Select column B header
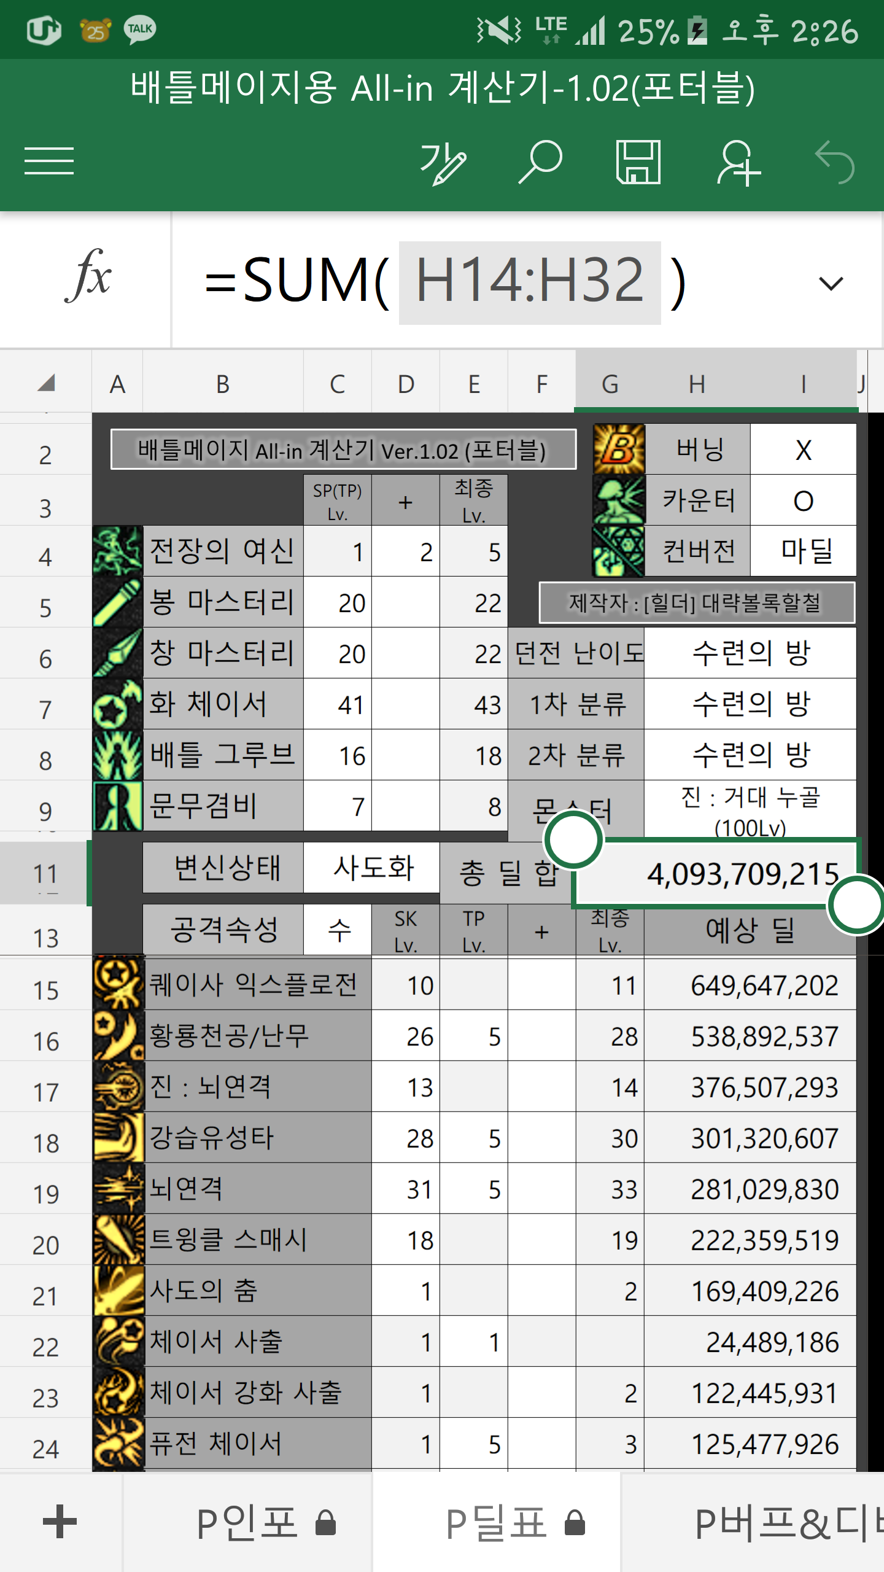884x1572 pixels. 223,384
